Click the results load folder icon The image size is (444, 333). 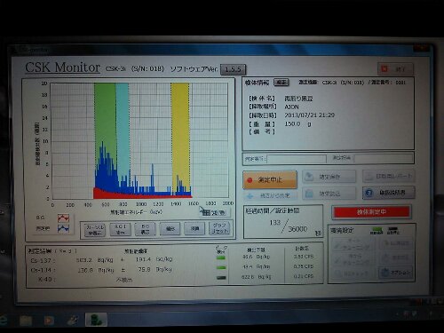click(309, 194)
